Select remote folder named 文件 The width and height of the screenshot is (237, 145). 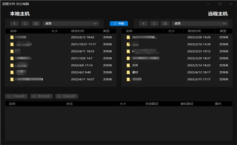177,65
